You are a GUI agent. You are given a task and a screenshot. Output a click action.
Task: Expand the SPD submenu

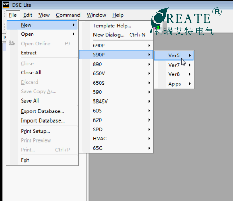point(116,129)
